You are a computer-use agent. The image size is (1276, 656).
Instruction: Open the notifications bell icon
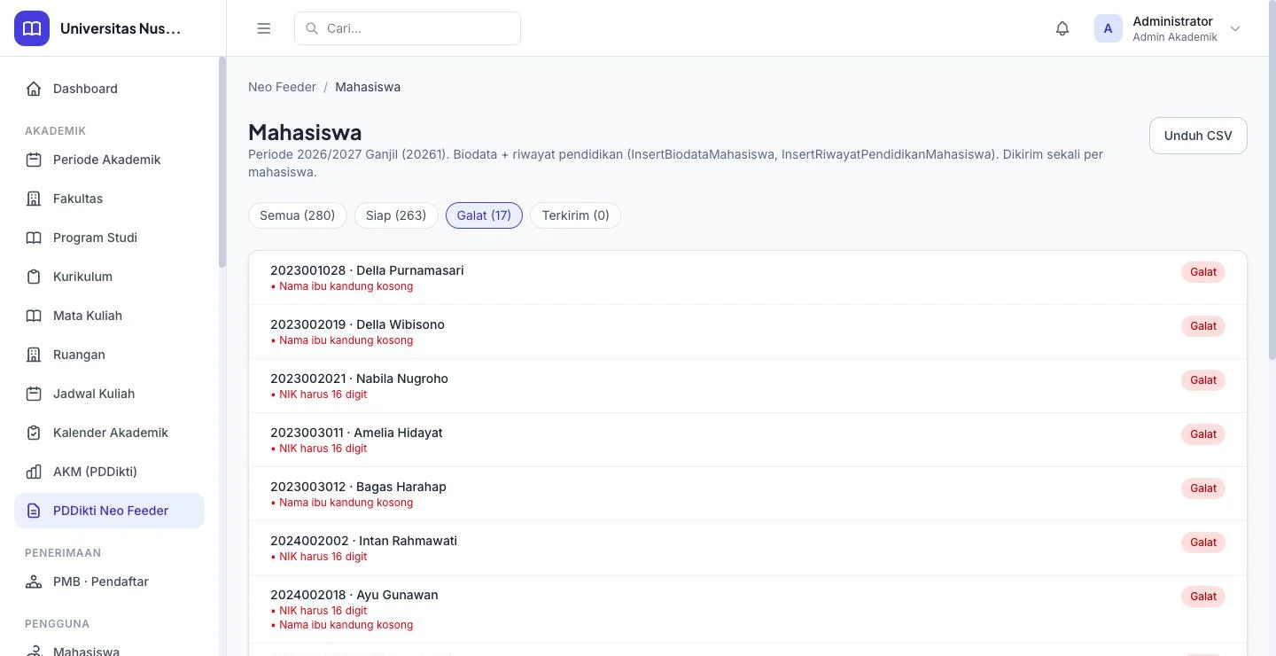tap(1062, 28)
